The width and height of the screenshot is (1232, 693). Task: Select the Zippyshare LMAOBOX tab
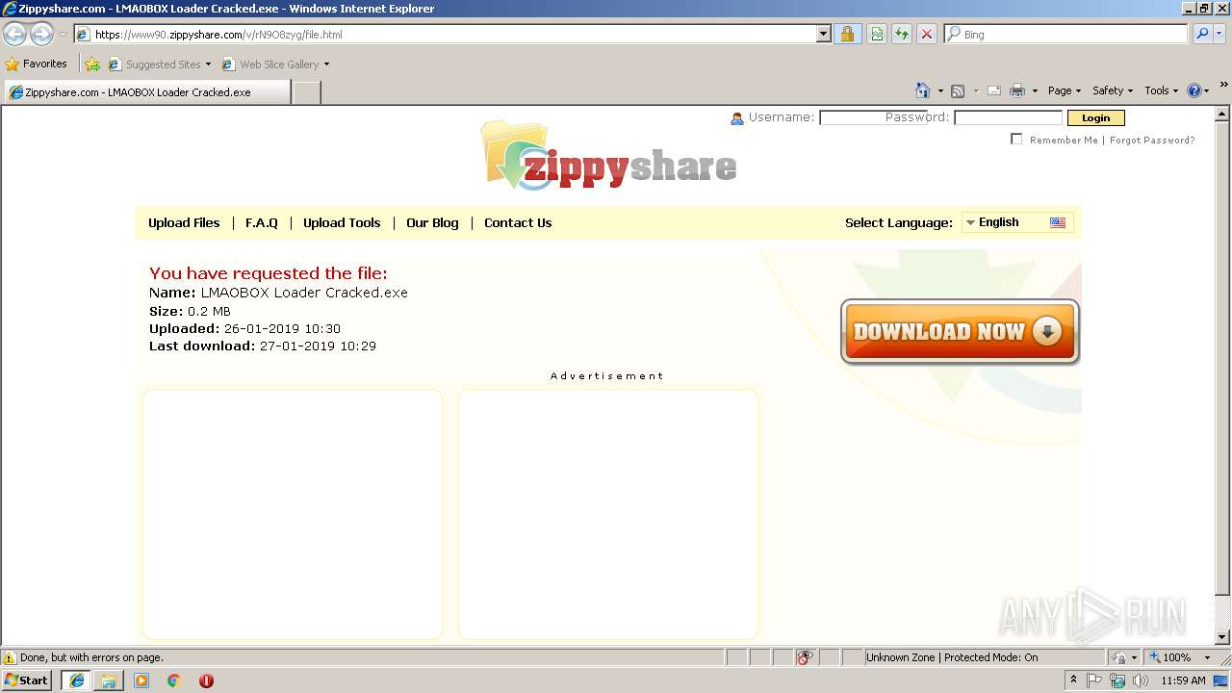tap(146, 92)
